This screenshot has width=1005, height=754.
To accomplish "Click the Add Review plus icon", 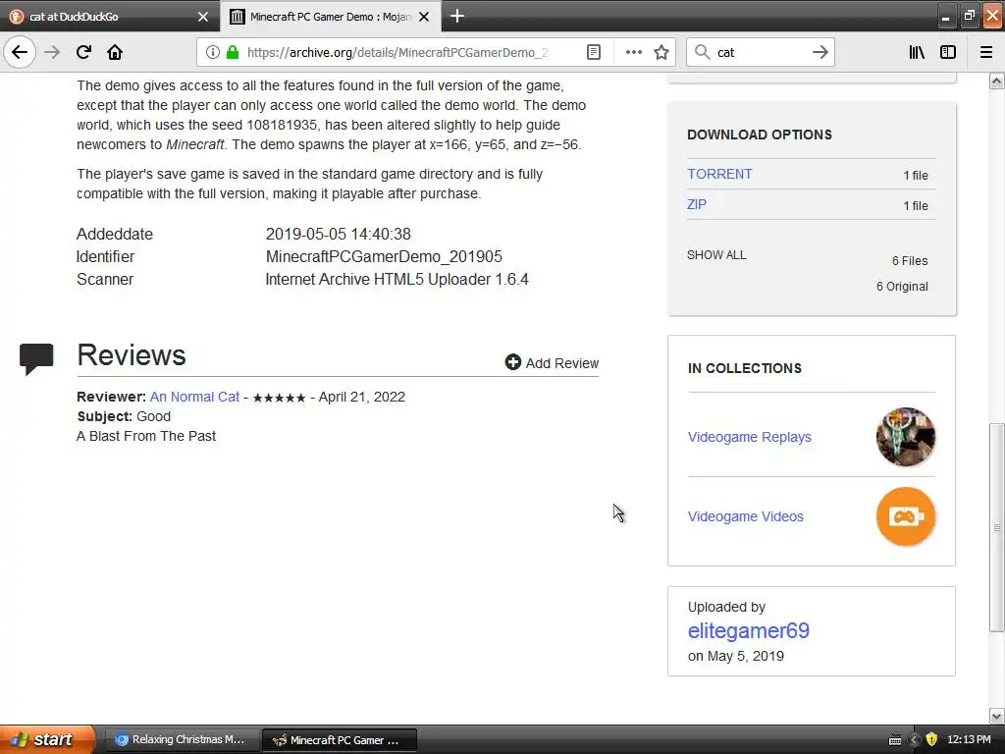I will tap(512, 362).
